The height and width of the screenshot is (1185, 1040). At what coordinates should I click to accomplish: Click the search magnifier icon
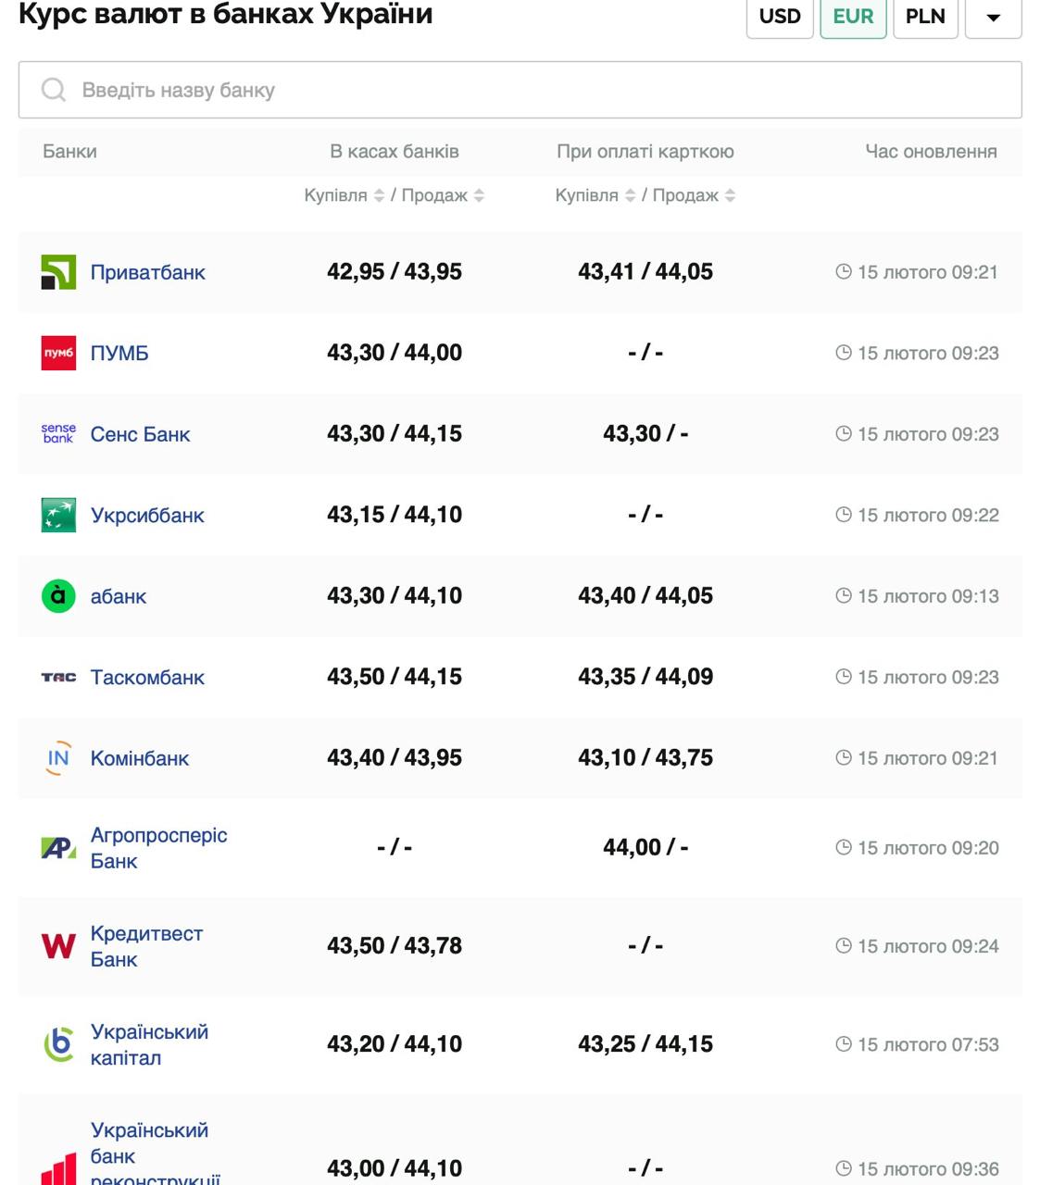(54, 90)
